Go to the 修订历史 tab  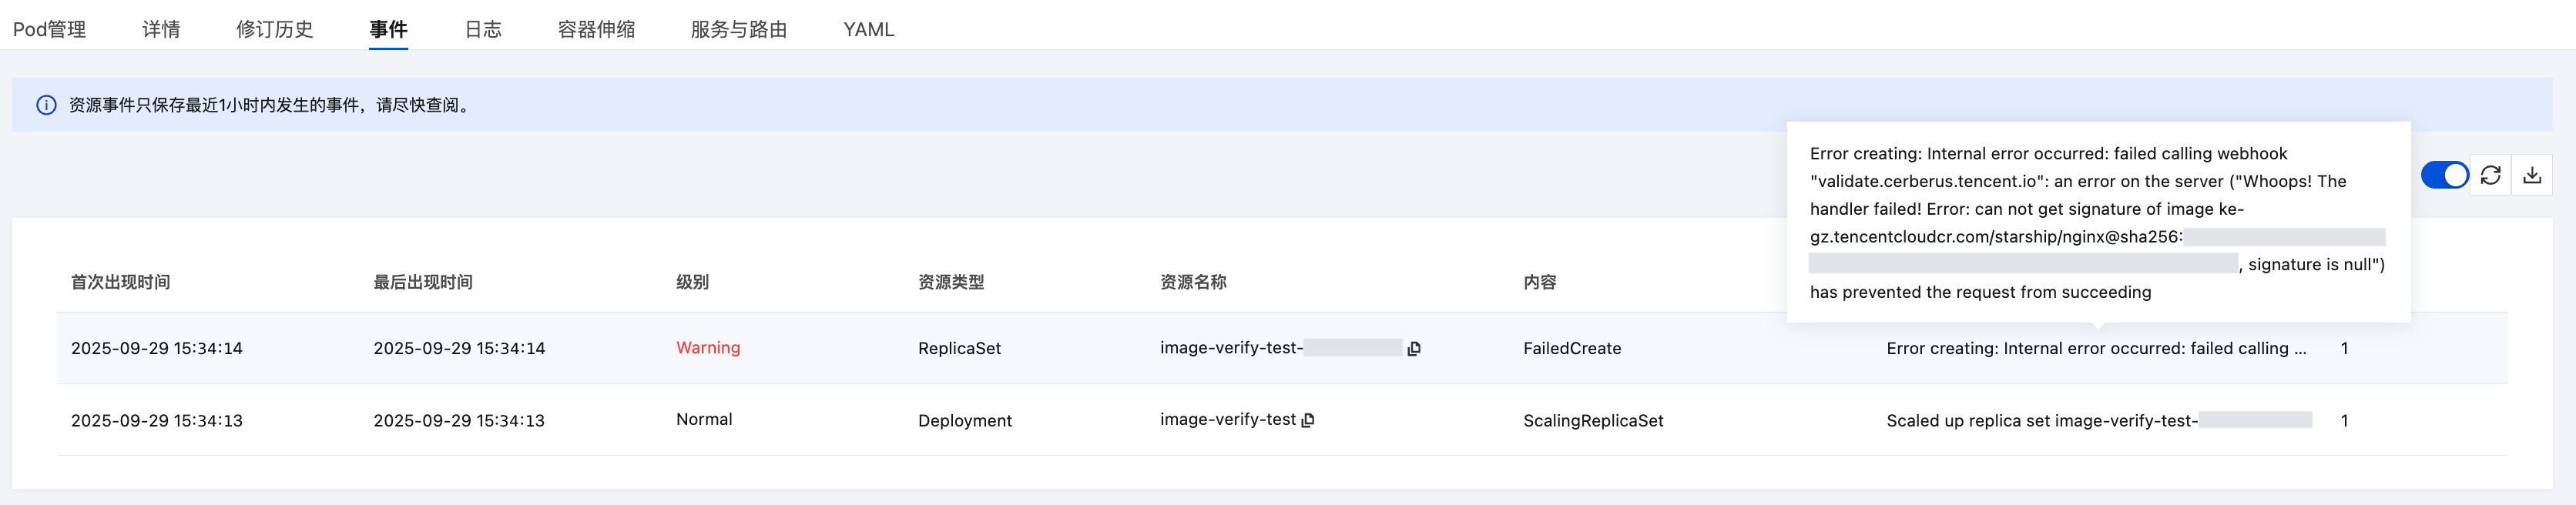274,29
